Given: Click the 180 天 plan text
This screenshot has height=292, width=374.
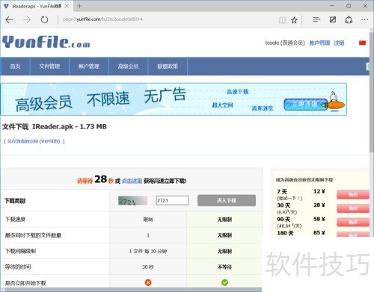Looking at the screenshot, I should pyautogui.click(x=285, y=233).
